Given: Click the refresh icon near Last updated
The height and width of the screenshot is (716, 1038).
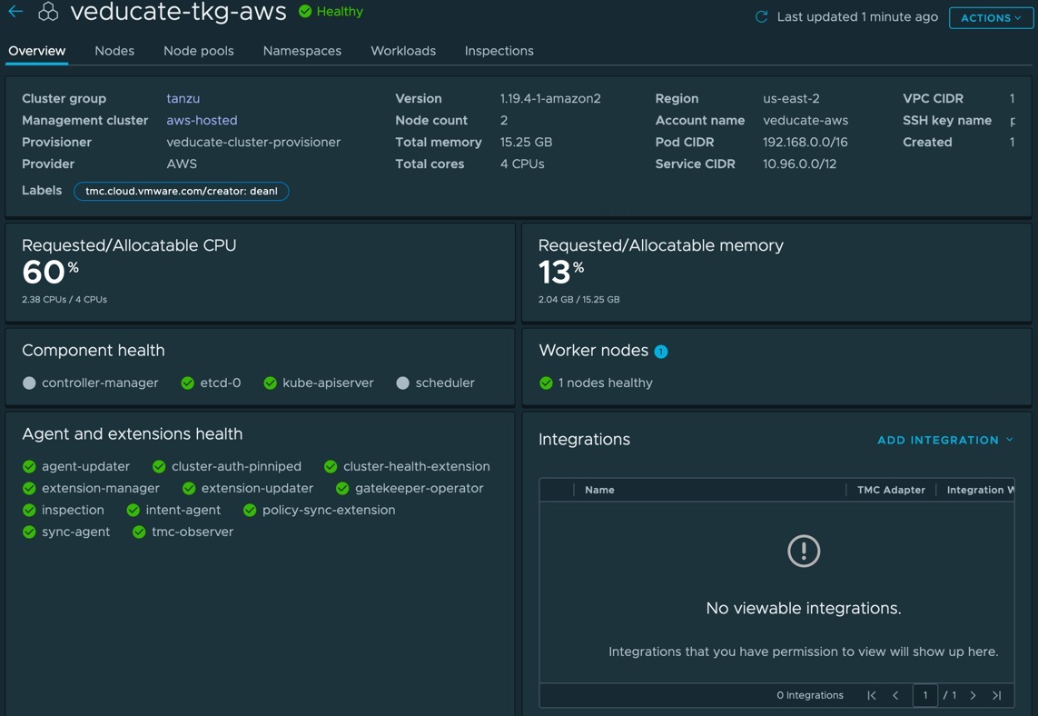Looking at the screenshot, I should [x=761, y=16].
